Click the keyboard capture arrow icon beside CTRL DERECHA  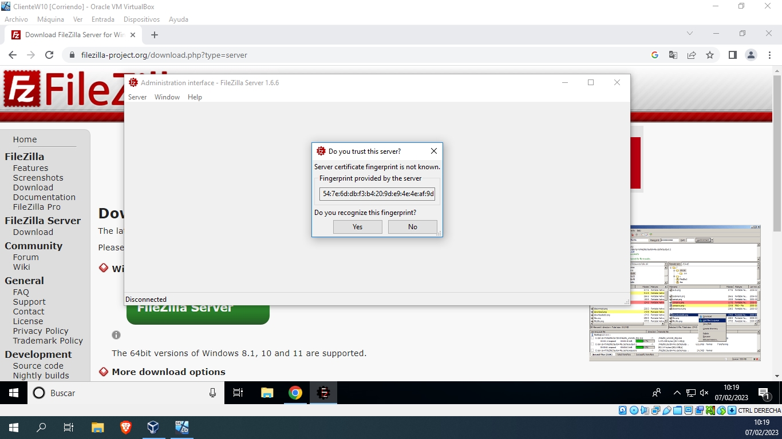pos(732,410)
